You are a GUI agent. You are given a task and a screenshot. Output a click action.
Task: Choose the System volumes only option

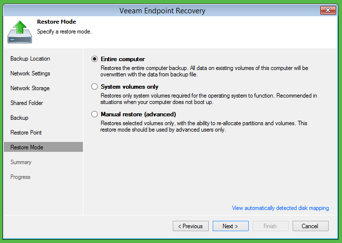[94, 87]
